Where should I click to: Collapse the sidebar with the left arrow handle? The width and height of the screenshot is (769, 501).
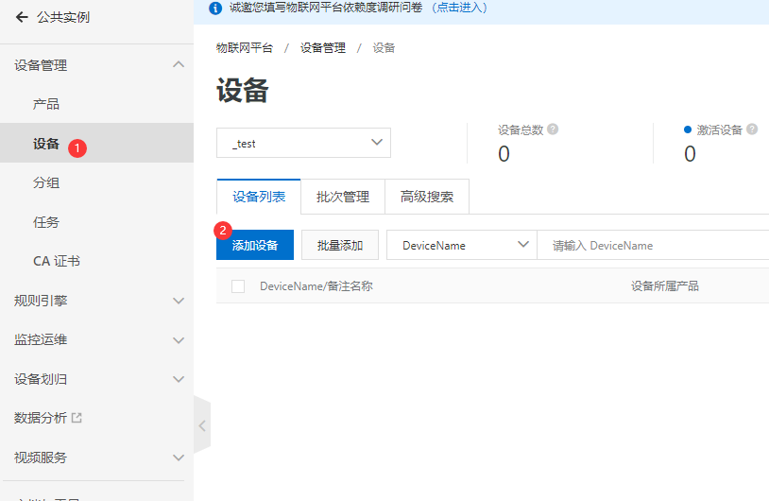coord(202,425)
